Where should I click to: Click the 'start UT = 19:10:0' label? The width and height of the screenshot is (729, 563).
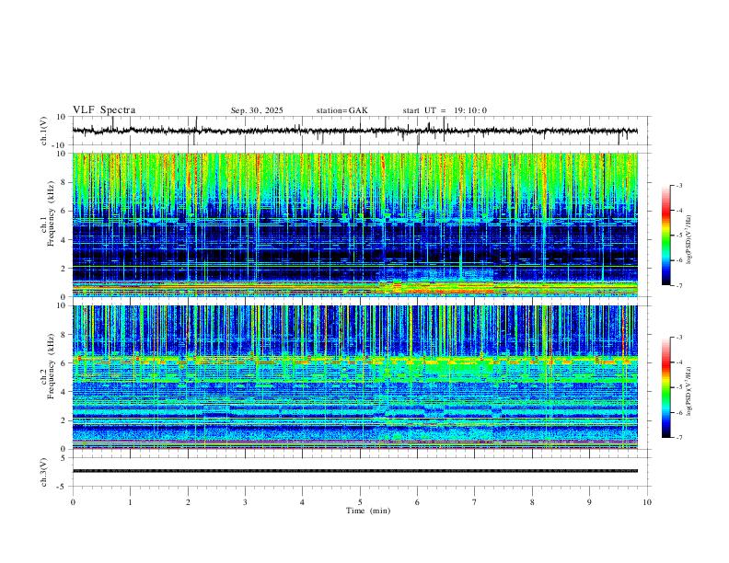tap(445, 110)
